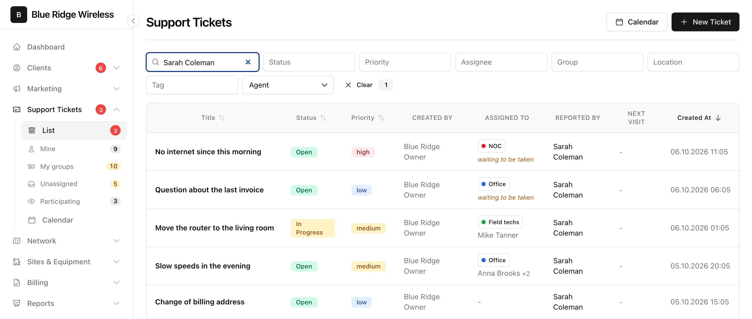The image size is (752, 319).
Task: Click the Network map icon
Action: tap(17, 241)
